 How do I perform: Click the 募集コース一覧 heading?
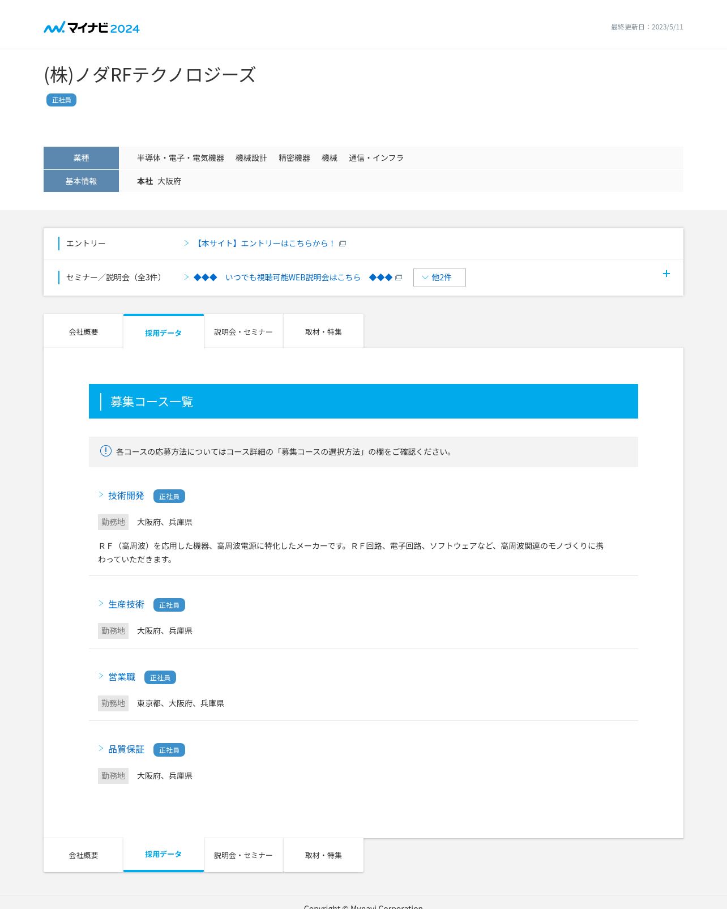pyautogui.click(x=152, y=402)
